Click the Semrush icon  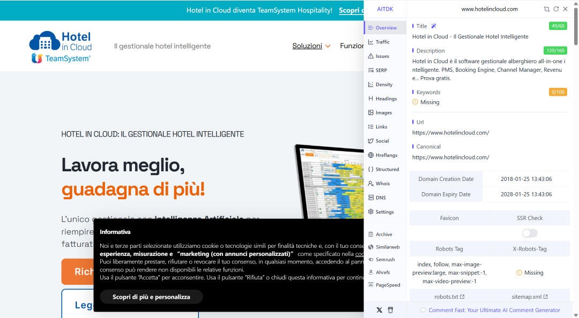click(371, 260)
